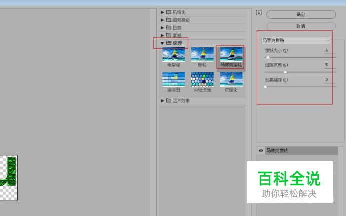Image resolution: width=346 pixels, height=216 pixels.
Task: Hide the 马赛克拼贴 effect layer with the eye icon
Action: [x=261, y=151]
